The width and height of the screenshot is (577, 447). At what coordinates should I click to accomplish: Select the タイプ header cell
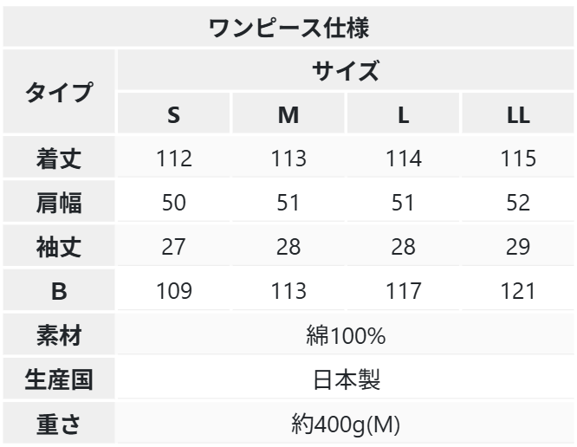click(58, 92)
